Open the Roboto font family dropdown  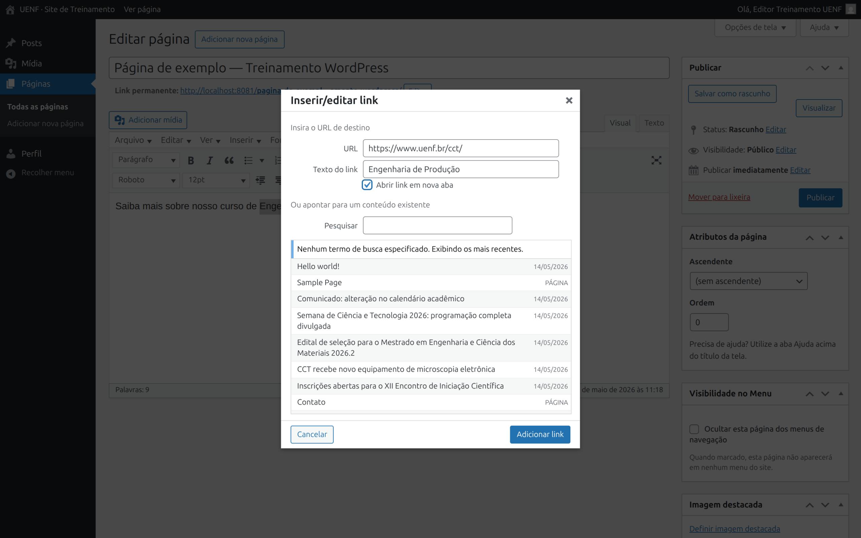[x=146, y=181]
